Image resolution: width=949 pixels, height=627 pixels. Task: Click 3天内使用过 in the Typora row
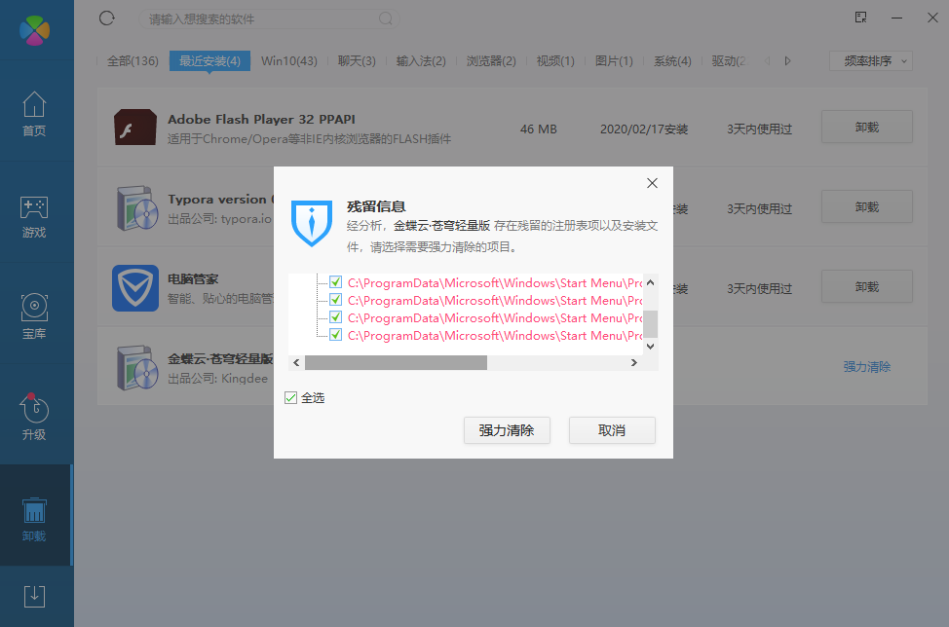tap(760, 209)
